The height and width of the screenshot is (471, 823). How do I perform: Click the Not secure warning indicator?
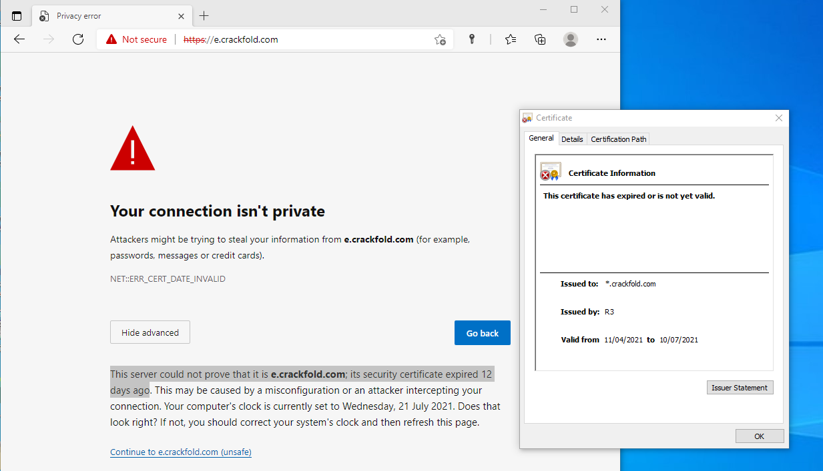pos(136,39)
